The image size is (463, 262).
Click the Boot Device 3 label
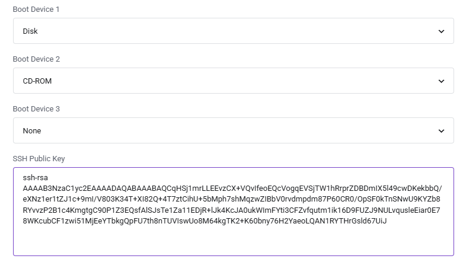36,109
